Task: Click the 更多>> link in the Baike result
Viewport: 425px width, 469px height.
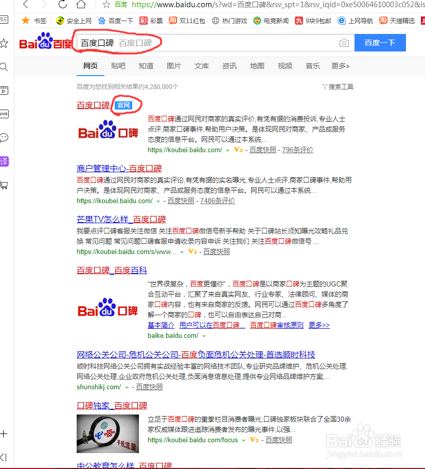Action: pyautogui.click(x=319, y=325)
